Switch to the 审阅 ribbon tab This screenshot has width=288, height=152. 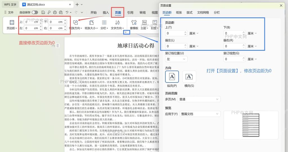point(143,12)
